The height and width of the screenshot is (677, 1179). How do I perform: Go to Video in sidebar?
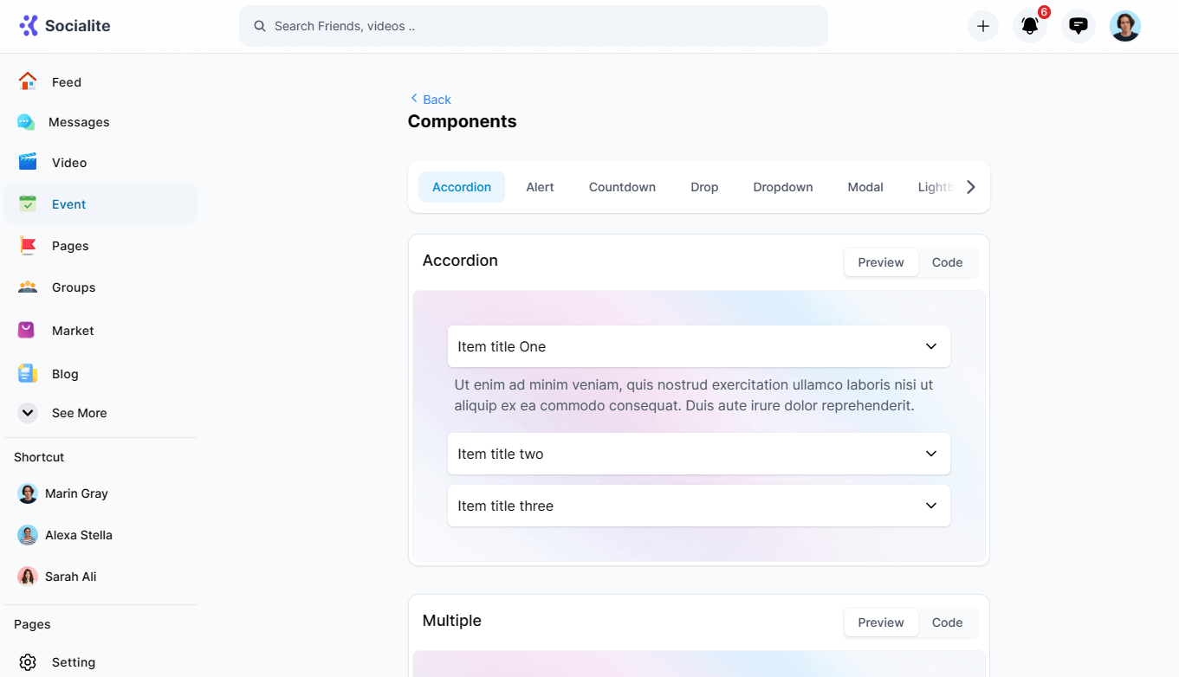[68, 163]
